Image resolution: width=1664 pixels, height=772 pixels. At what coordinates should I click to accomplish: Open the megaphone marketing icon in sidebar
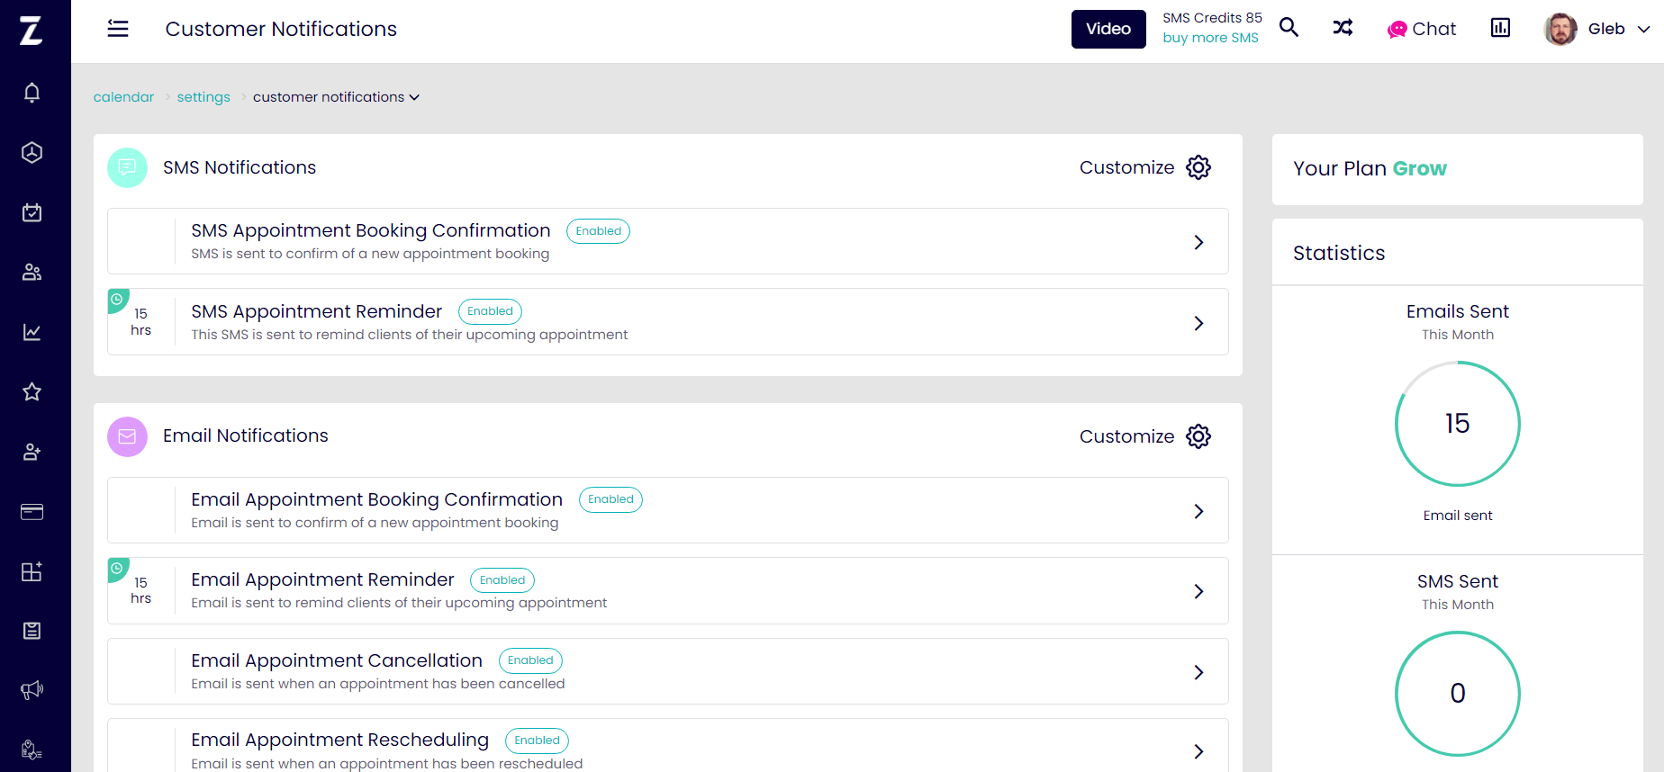pyautogui.click(x=32, y=690)
